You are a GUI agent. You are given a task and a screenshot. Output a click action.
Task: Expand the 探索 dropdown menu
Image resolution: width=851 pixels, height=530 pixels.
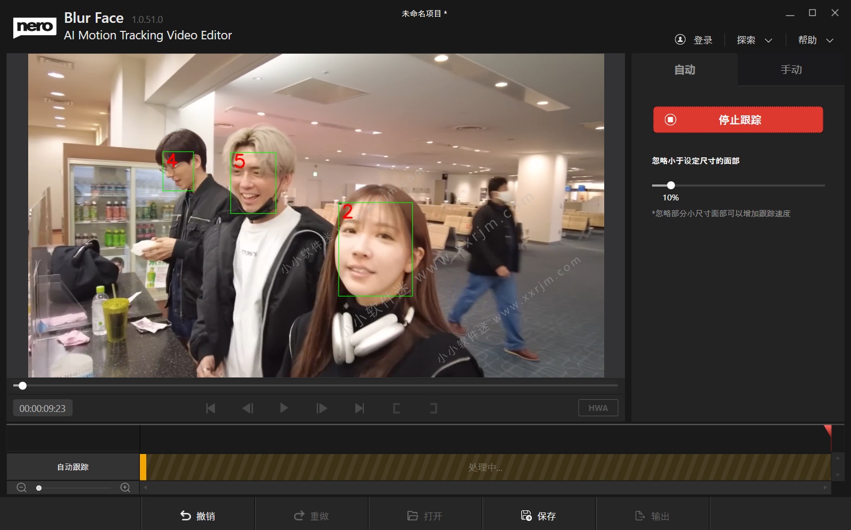point(754,40)
